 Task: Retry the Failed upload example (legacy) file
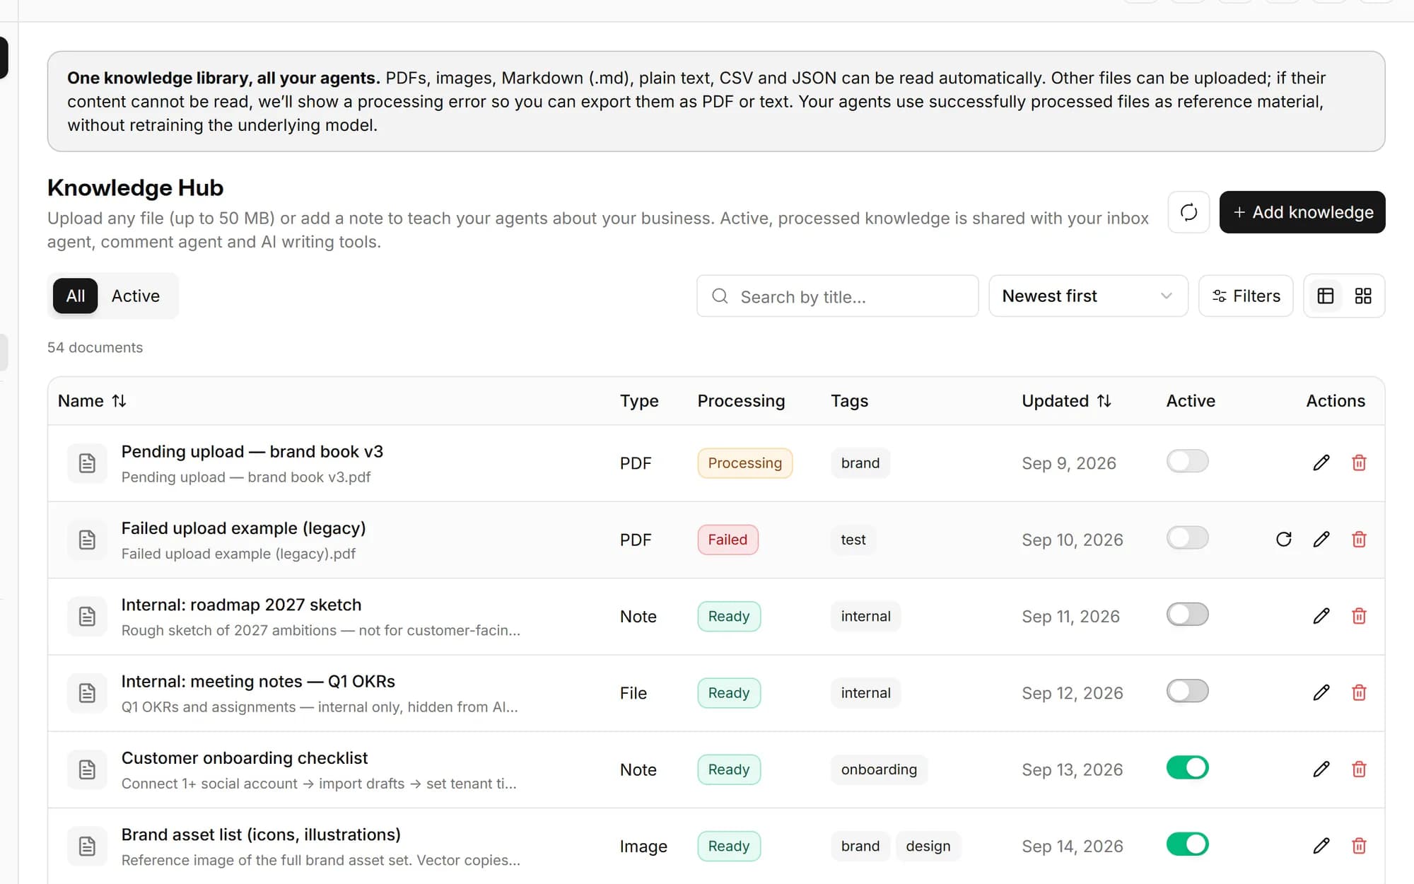1284,540
